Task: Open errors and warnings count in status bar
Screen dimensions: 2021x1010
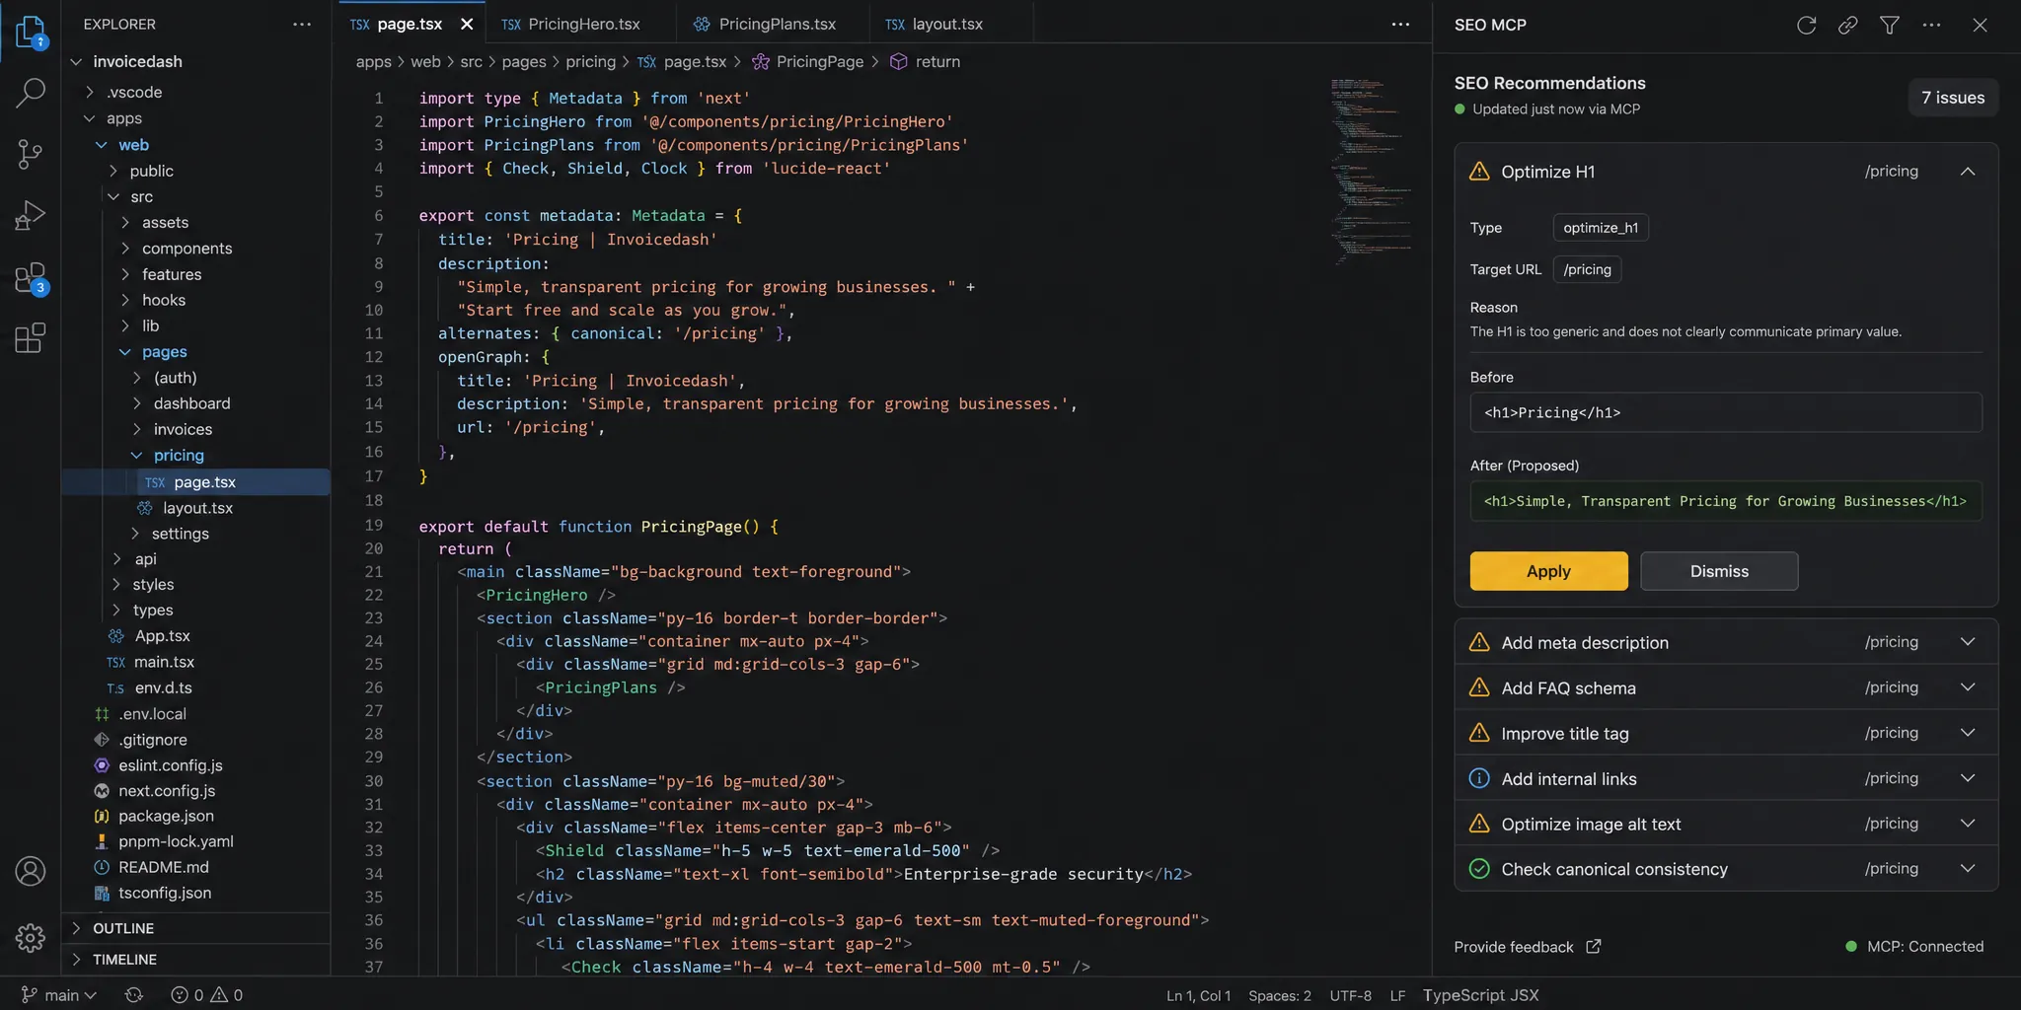Action: [207, 995]
